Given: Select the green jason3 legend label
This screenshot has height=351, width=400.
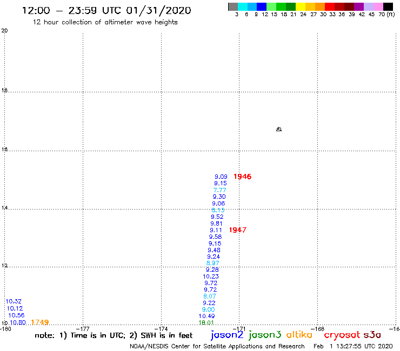Looking at the screenshot, I should coord(265,335).
